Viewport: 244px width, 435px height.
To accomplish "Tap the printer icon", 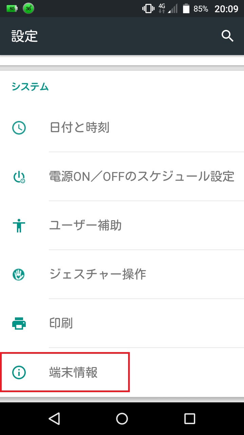I will click(x=19, y=324).
